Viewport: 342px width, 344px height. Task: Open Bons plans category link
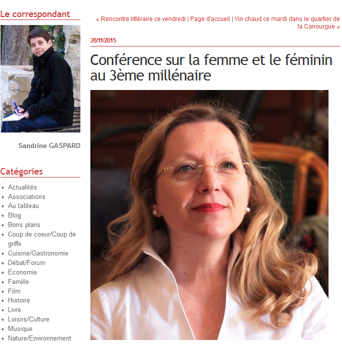[24, 225]
